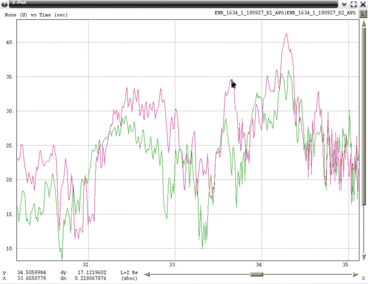The width and height of the screenshot is (368, 284).
Task: Minimize the X-Plot window with down chevron
Action: pyautogui.click(x=344, y=4)
